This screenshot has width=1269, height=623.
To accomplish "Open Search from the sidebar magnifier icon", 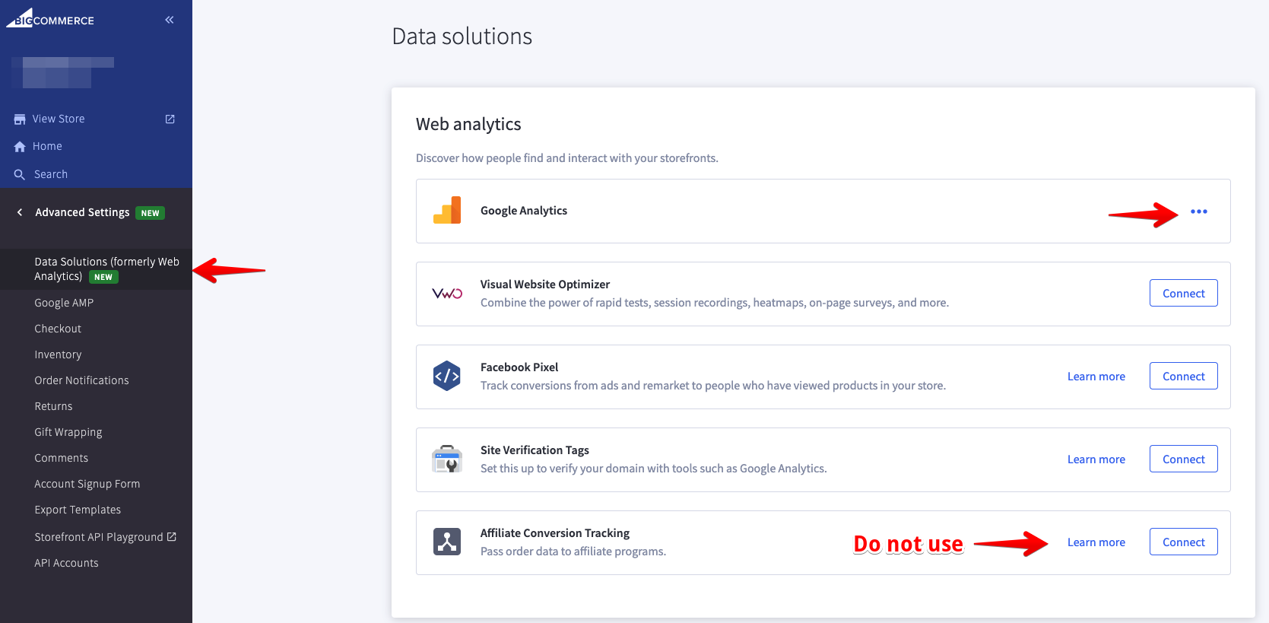I will [x=50, y=173].
